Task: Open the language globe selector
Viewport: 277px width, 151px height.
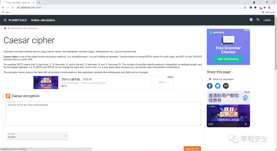Action: click(251, 19)
